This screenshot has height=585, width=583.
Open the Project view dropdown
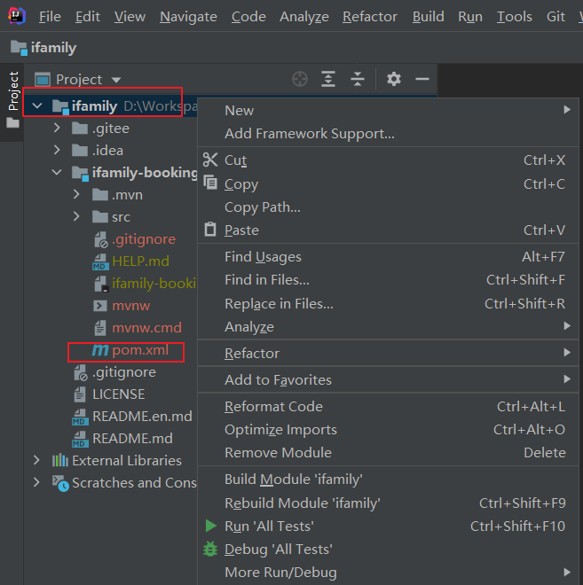(x=116, y=80)
